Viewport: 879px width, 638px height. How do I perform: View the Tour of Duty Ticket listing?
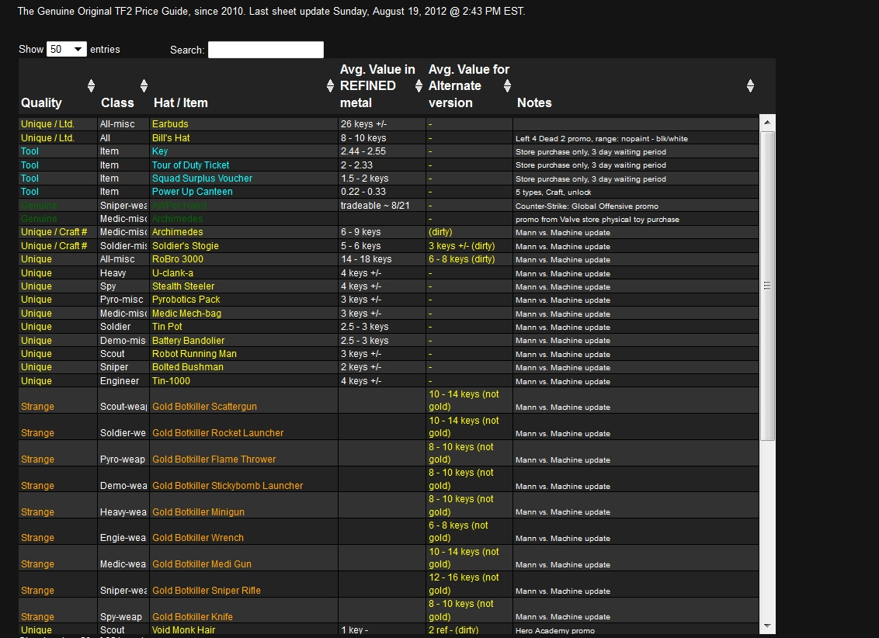(190, 165)
